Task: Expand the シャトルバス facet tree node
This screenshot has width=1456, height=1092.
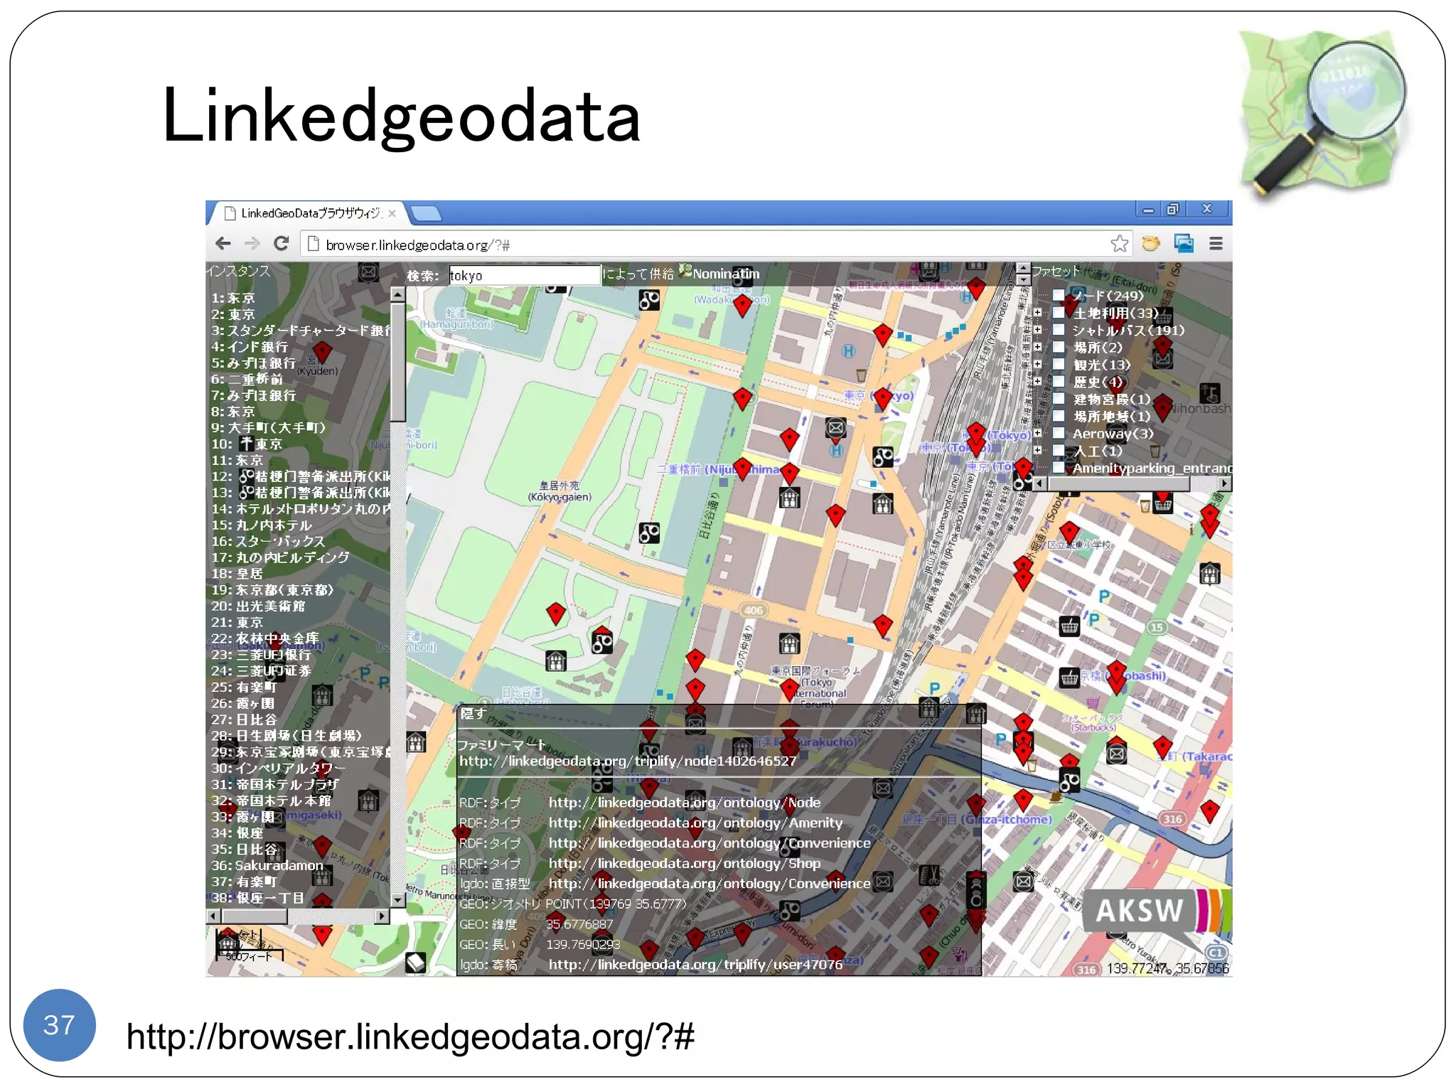Action: click(1038, 330)
